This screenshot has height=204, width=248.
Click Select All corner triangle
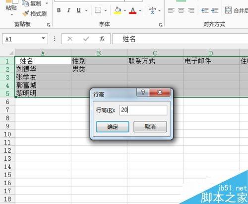[11, 53]
